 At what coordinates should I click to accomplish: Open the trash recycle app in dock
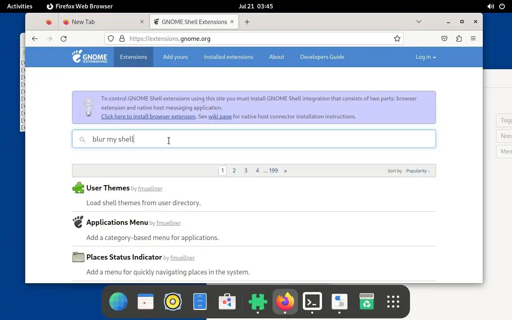point(366,302)
